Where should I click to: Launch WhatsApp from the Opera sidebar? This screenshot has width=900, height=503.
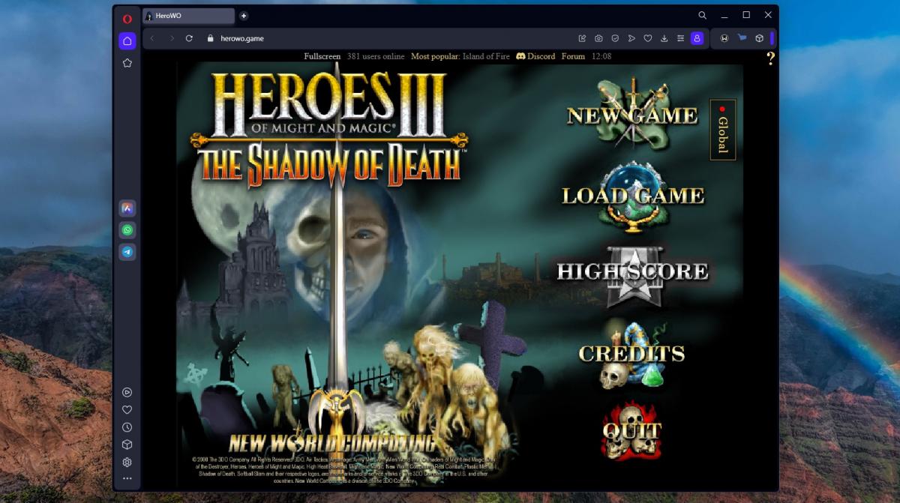point(127,230)
